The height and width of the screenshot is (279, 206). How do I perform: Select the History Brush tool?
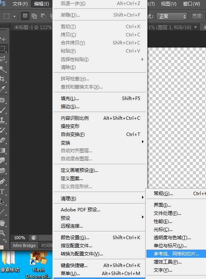(3, 130)
